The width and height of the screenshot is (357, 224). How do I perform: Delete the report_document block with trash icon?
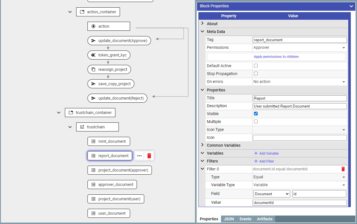pyautogui.click(x=149, y=156)
